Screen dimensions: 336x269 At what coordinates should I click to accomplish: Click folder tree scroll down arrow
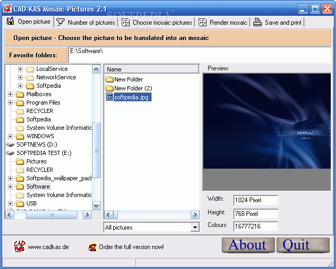tap(96, 206)
